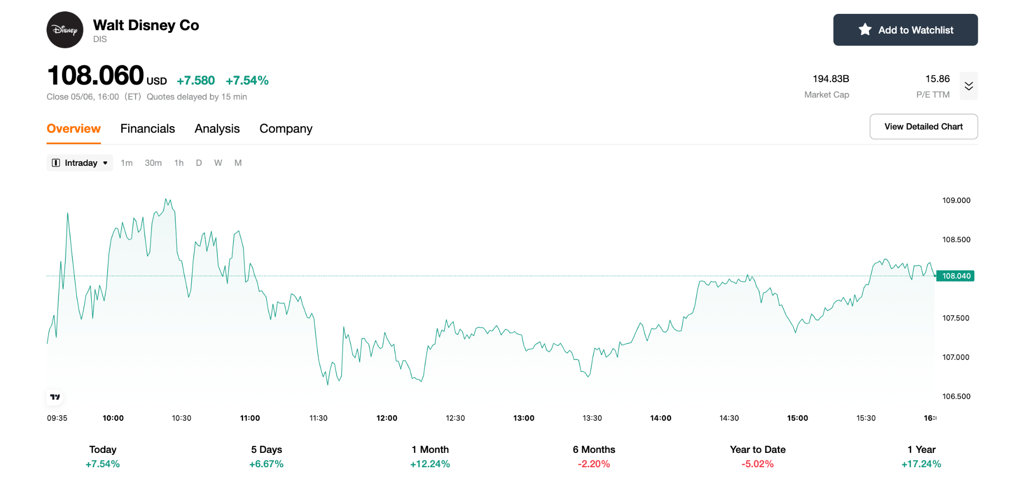The width and height of the screenshot is (1014, 490).
Task: Click the 14:00 time axis label
Action: coord(660,418)
